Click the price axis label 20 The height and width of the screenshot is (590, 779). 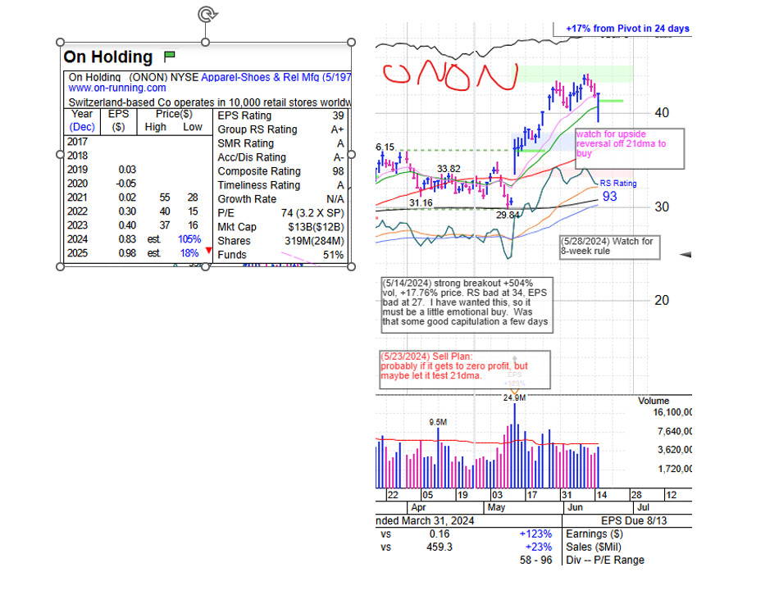pyautogui.click(x=662, y=301)
